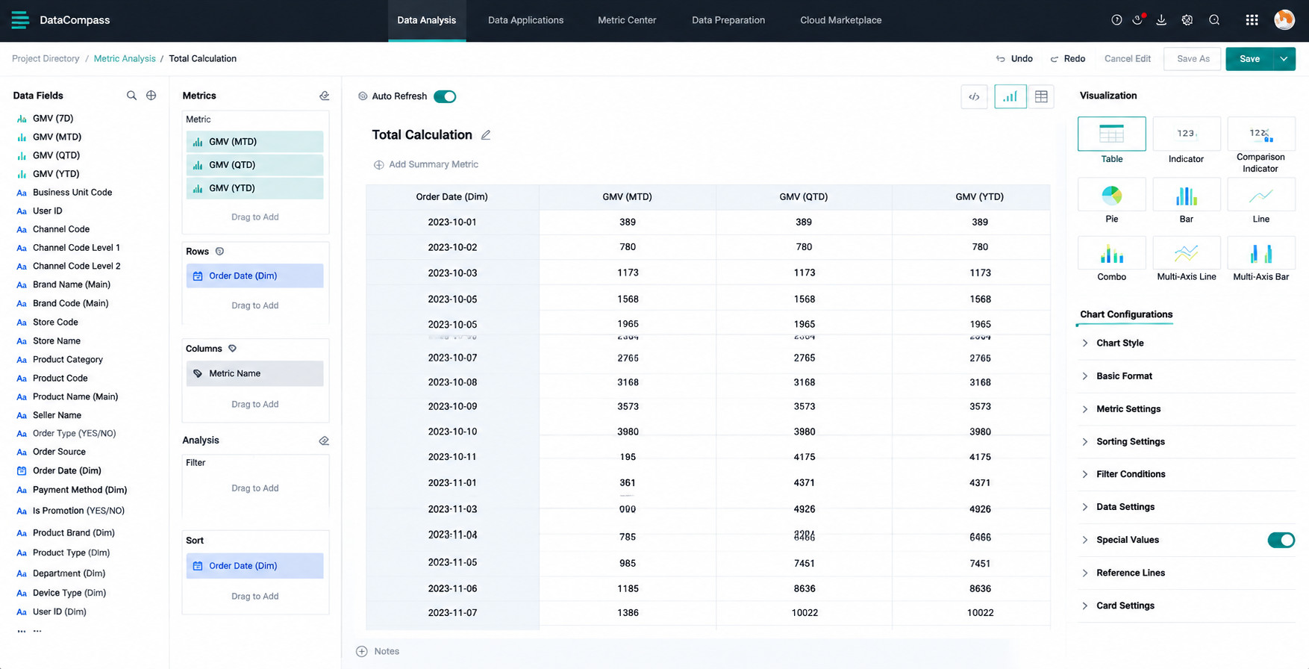1309x669 pixels.
Task: Search data fields with magnifier icon
Action: tap(131, 96)
